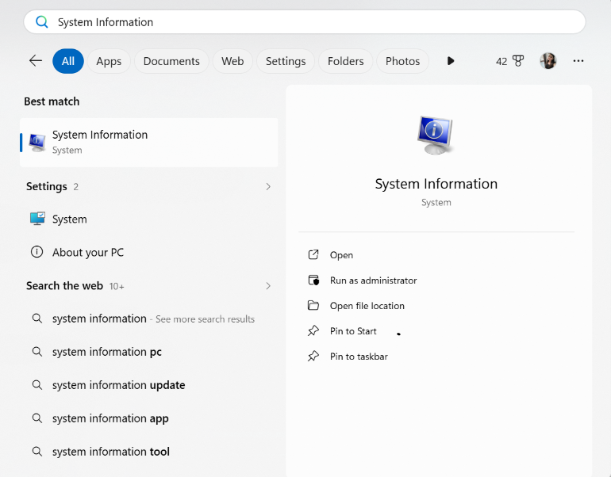Select 'system information tool' web suggestion
This screenshot has width=611, height=477.
click(x=149, y=452)
